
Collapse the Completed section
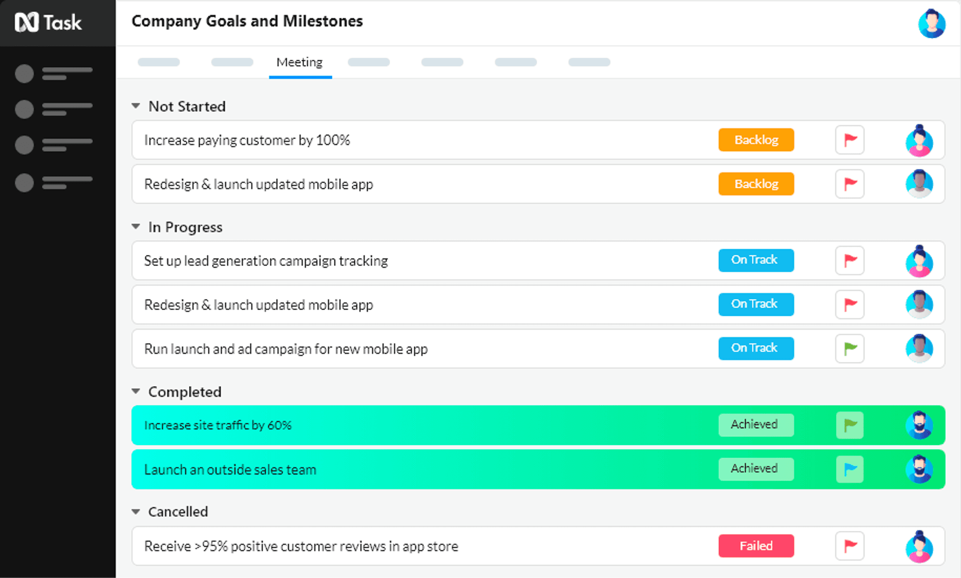(x=136, y=392)
